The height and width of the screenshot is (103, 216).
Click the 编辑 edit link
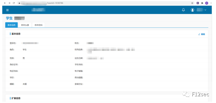202,34
